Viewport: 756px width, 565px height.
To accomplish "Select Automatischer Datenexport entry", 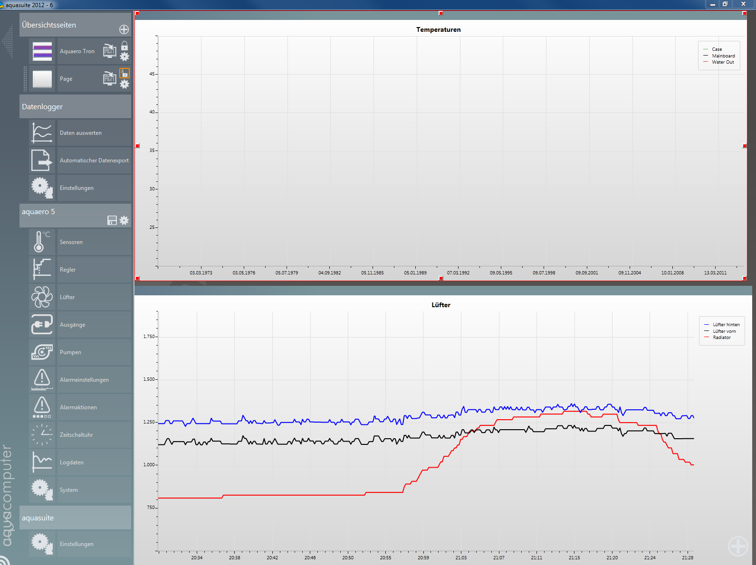I will click(94, 160).
